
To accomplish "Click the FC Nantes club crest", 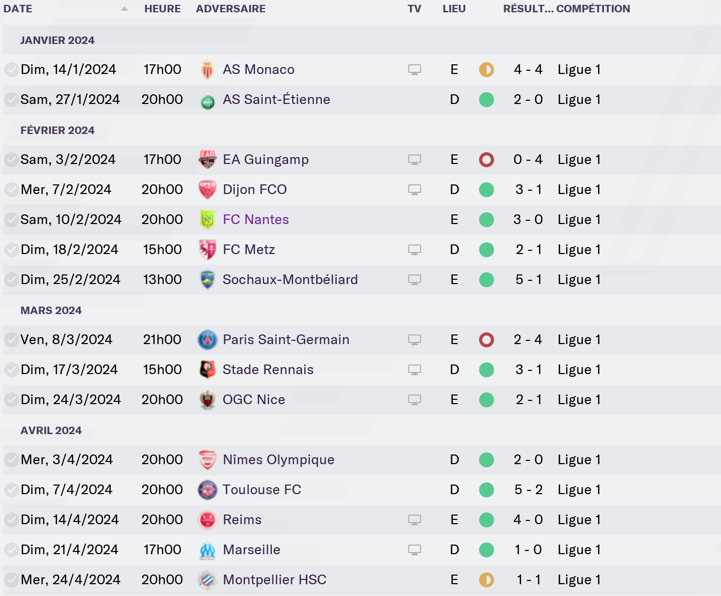I will coord(208,220).
